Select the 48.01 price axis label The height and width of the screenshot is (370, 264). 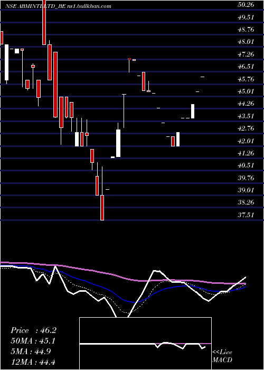[x=246, y=42]
